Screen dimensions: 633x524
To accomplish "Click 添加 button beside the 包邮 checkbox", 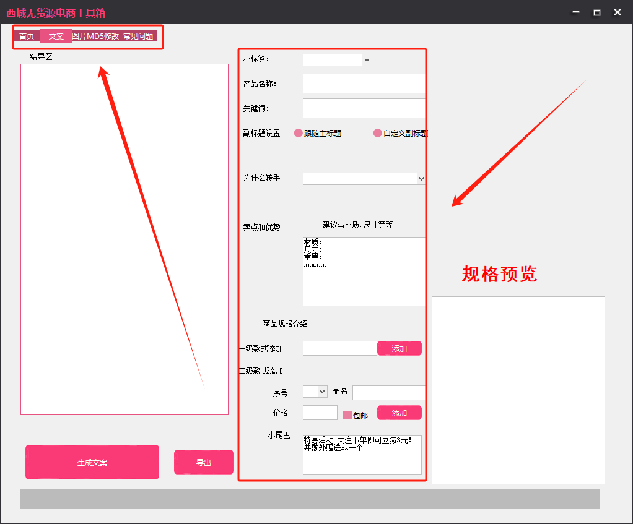I will pyautogui.click(x=399, y=413).
